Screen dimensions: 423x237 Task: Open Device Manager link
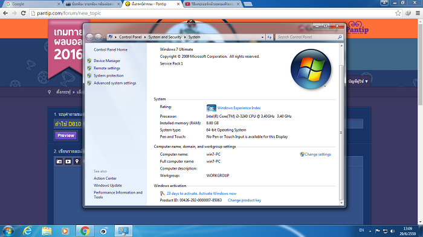point(107,61)
